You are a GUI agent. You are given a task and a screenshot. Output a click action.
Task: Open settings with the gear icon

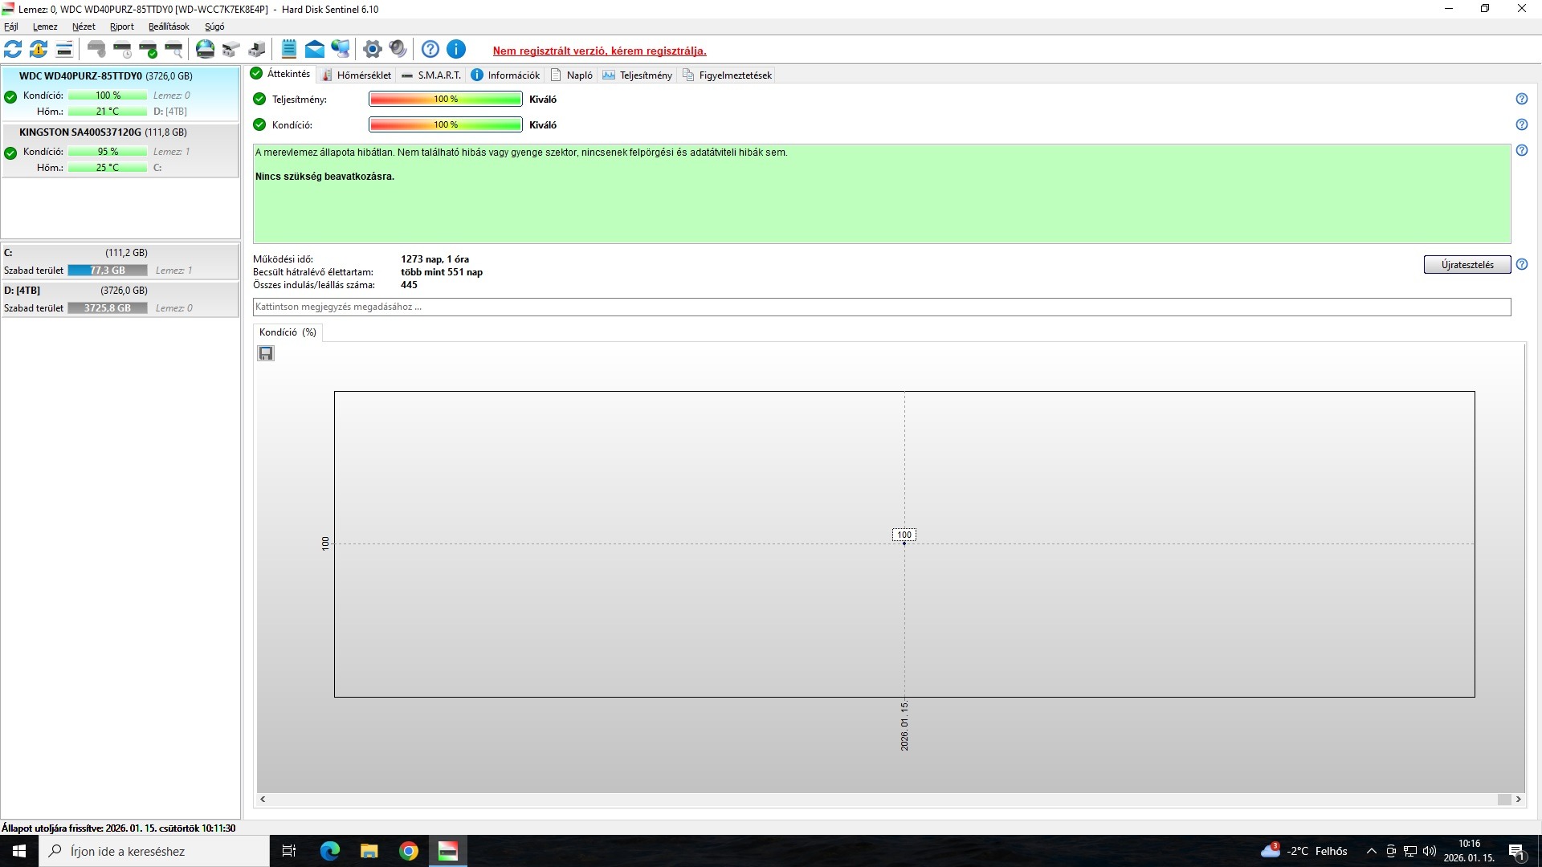372,49
